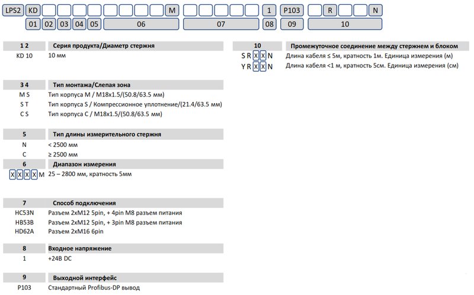Click the < 2500 мм value
This screenshot has width=474, height=295.
coord(63,145)
